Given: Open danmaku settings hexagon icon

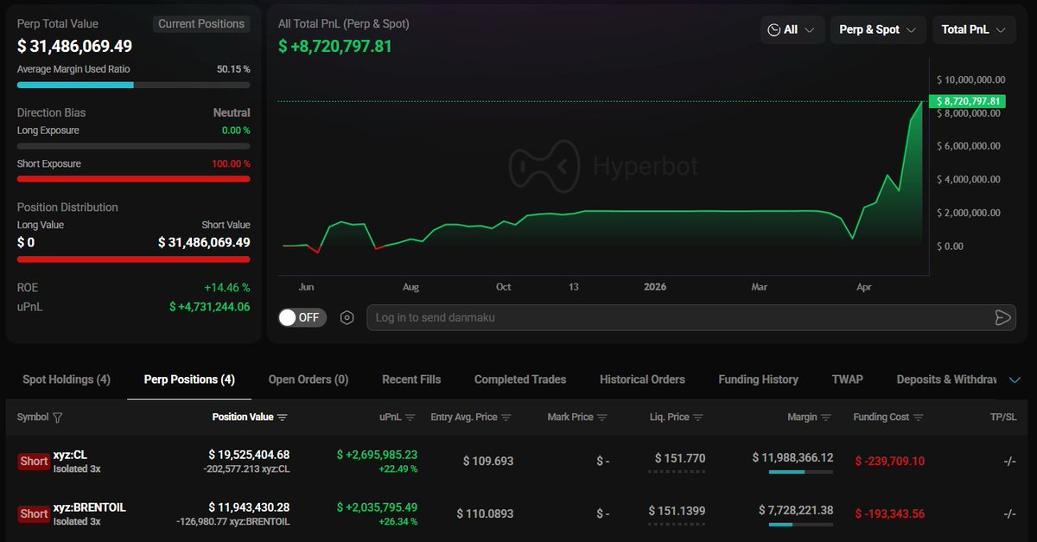Looking at the screenshot, I should tap(347, 317).
